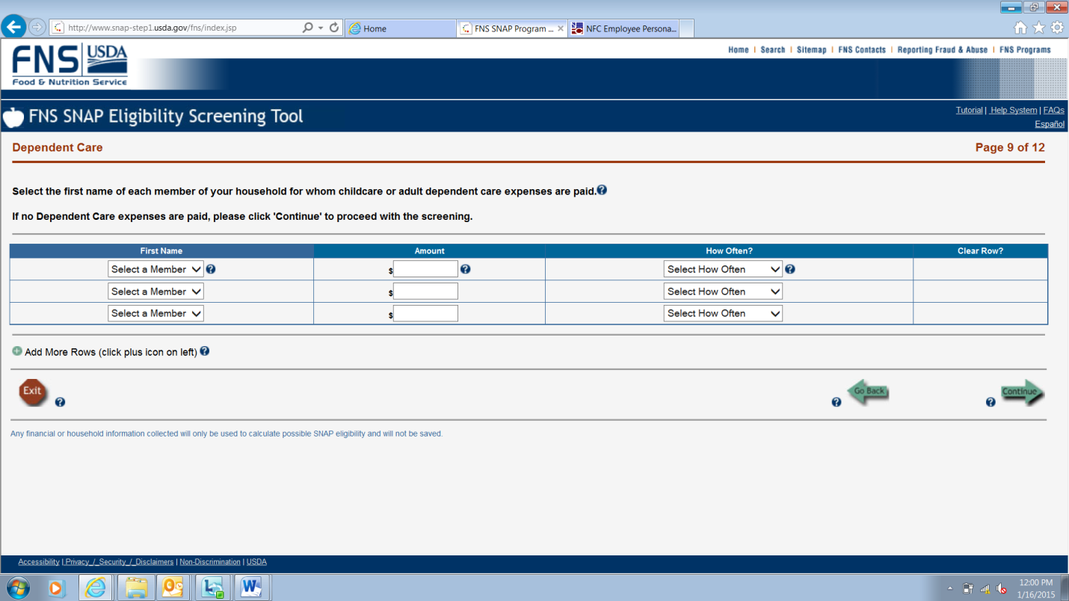1069x601 pixels.
Task: Open second row Select a Member dropdown
Action: (155, 292)
